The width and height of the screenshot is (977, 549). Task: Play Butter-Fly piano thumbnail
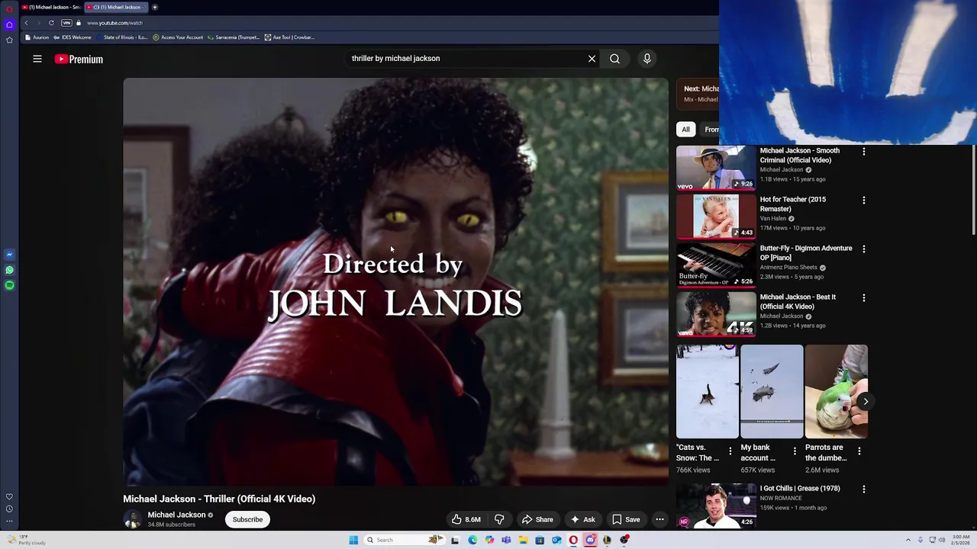tap(716, 265)
